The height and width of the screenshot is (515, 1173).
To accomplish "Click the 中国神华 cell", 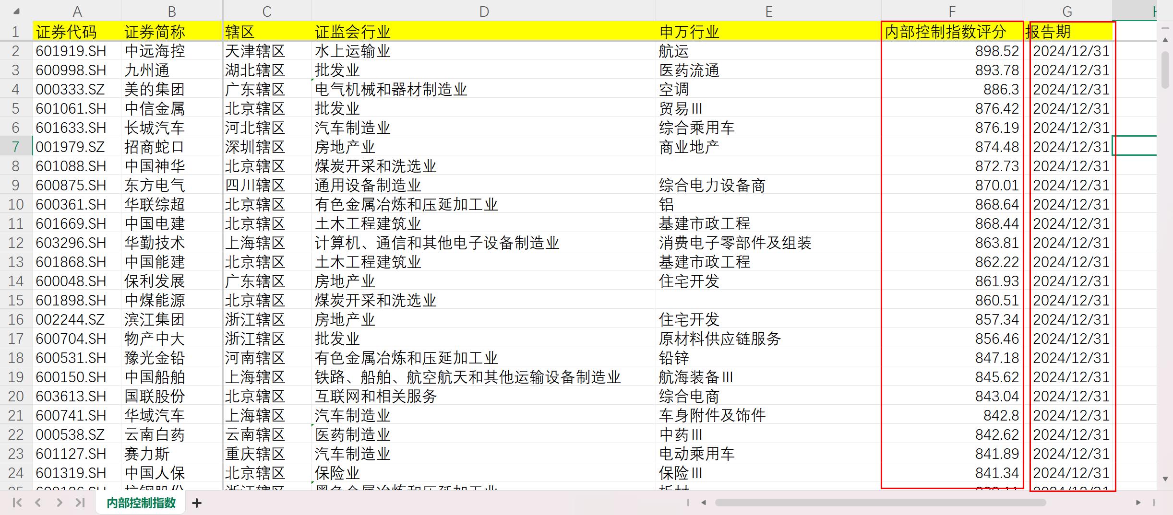I will [x=172, y=166].
